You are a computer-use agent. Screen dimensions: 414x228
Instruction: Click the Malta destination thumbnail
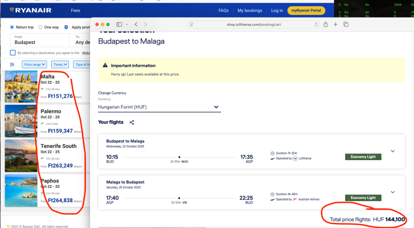(x=21, y=86)
